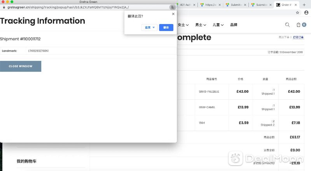Switch to the 401 Auth browser tab
Image resolution: width=311 pixels, height=171 pixels.
(185, 5)
